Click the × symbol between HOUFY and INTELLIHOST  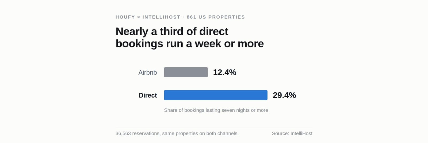point(139,17)
